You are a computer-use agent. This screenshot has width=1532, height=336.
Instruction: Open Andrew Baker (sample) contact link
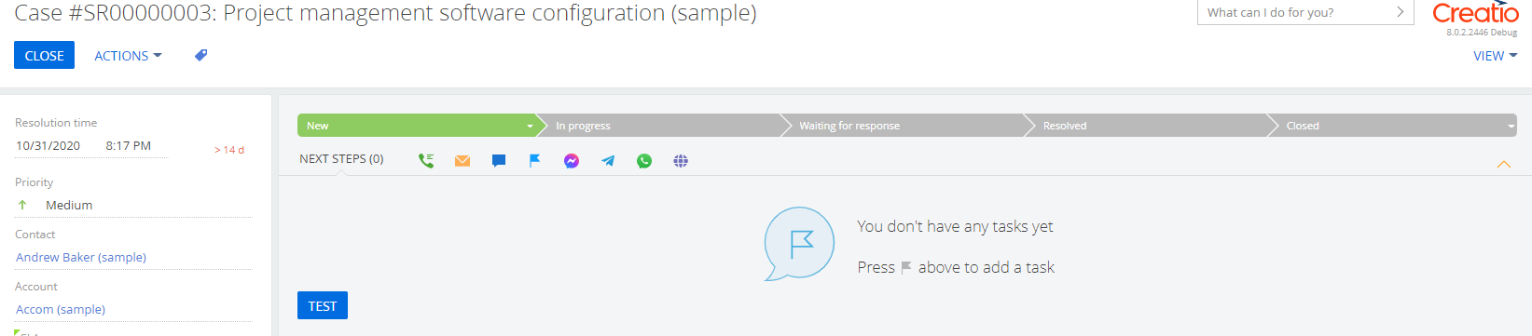tap(81, 257)
